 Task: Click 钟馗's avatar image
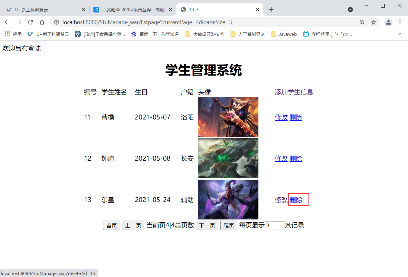point(228,158)
